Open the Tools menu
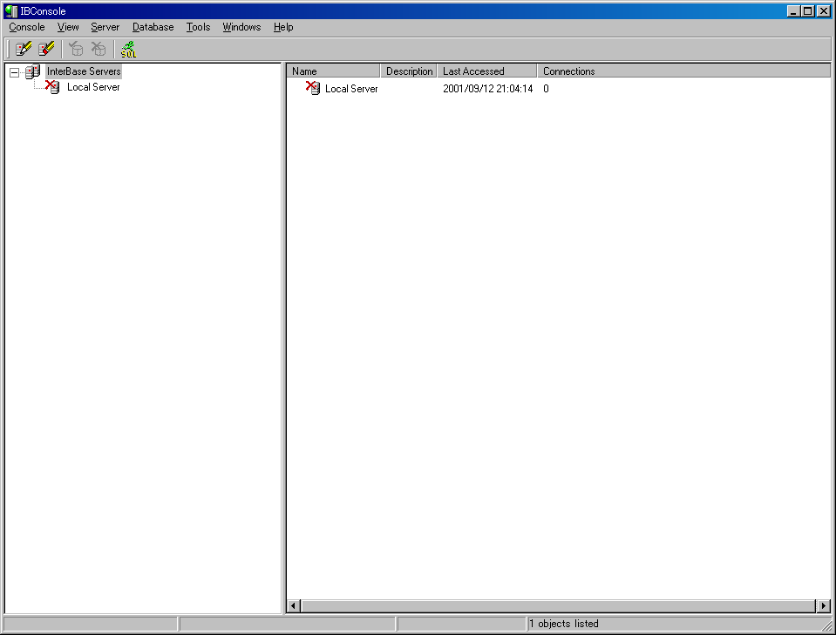The height and width of the screenshot is (635, 836). pos(199,27)
